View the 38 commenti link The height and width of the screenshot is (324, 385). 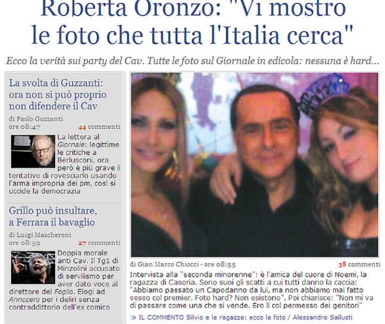coord(359,265)
